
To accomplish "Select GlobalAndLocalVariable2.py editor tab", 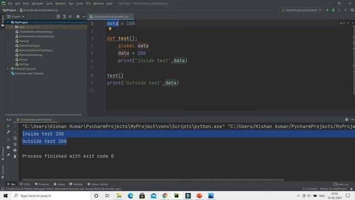I will tap(110, 17).
